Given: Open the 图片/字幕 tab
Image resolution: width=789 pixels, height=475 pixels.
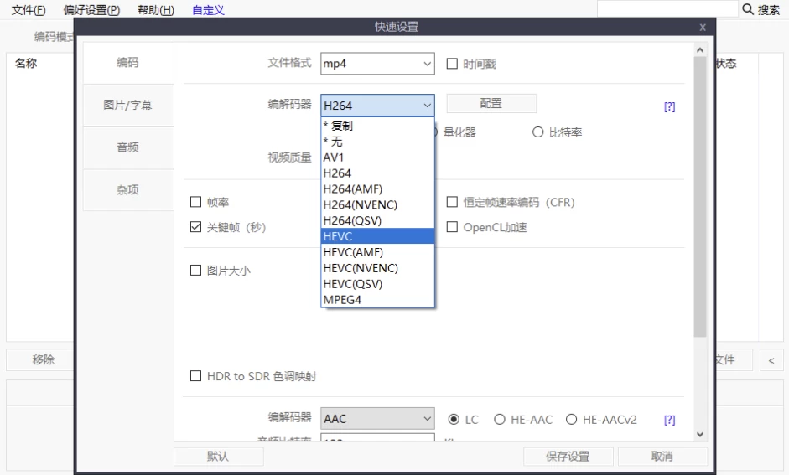Looking at the screenshot, I should point(127,106).
